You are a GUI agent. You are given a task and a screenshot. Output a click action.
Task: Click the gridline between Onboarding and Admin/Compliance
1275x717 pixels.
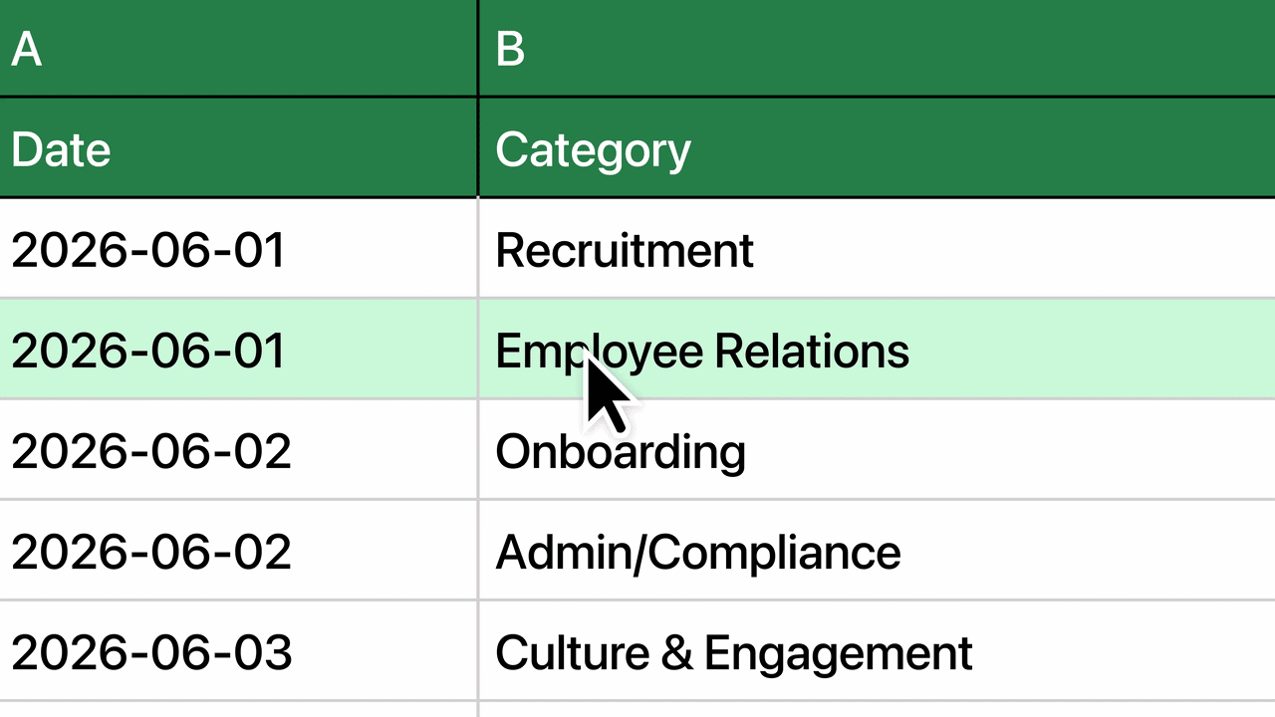878,499
